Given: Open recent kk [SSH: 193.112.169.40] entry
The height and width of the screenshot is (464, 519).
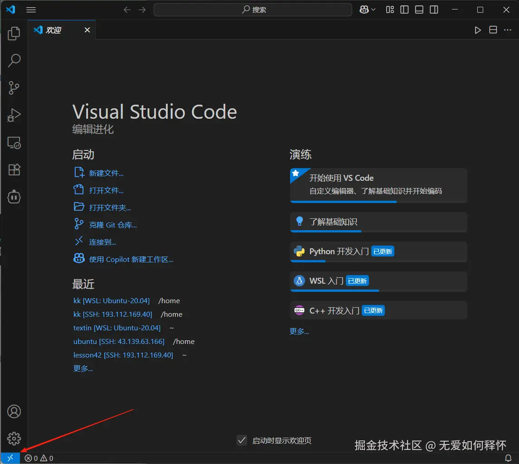Looking at the screenshot, I should click(x=113, y=314).
